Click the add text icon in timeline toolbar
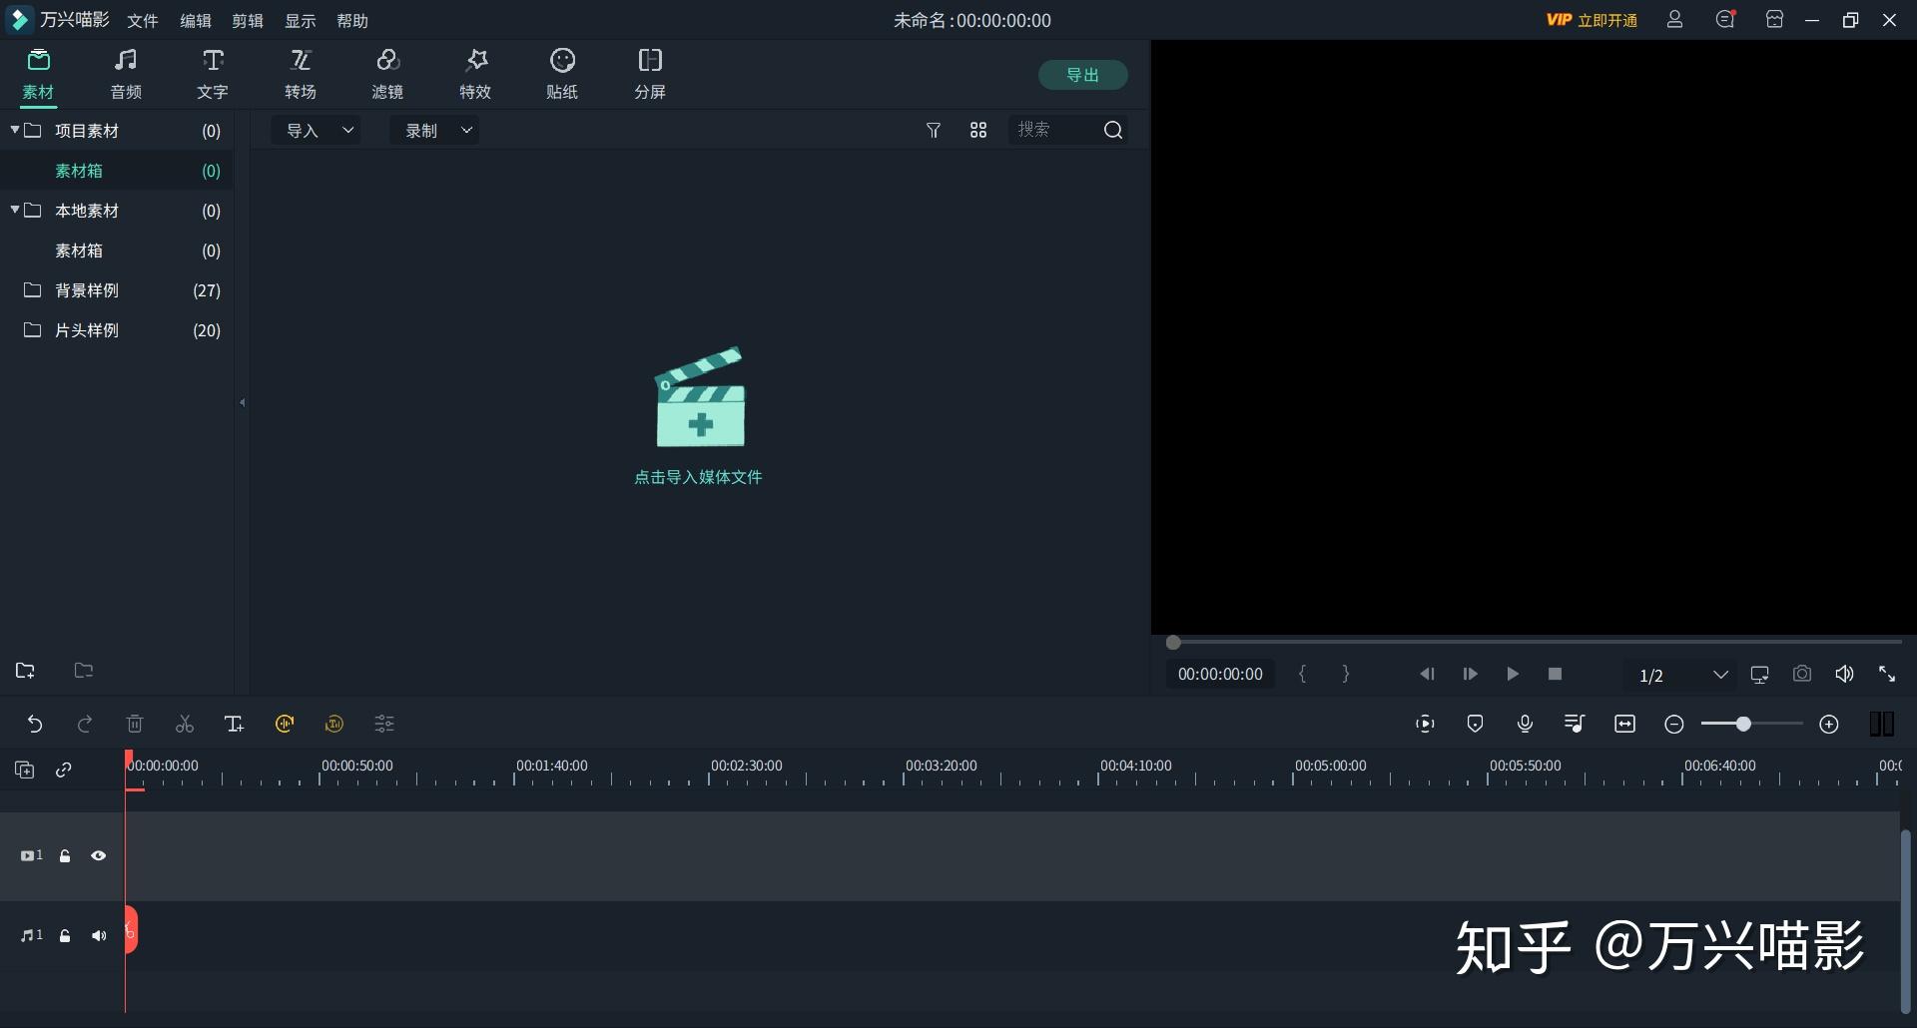The width and height of the screenshot is (1917, 1028). point(235,724)
